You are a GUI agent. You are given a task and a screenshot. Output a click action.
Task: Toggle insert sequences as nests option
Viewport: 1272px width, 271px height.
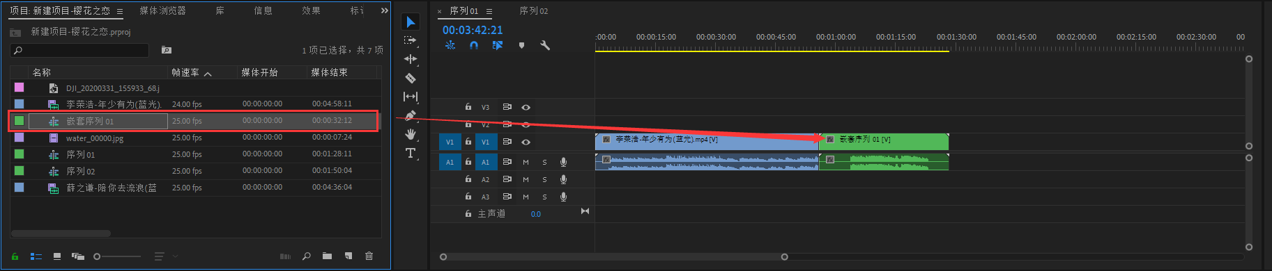point(450,45)
